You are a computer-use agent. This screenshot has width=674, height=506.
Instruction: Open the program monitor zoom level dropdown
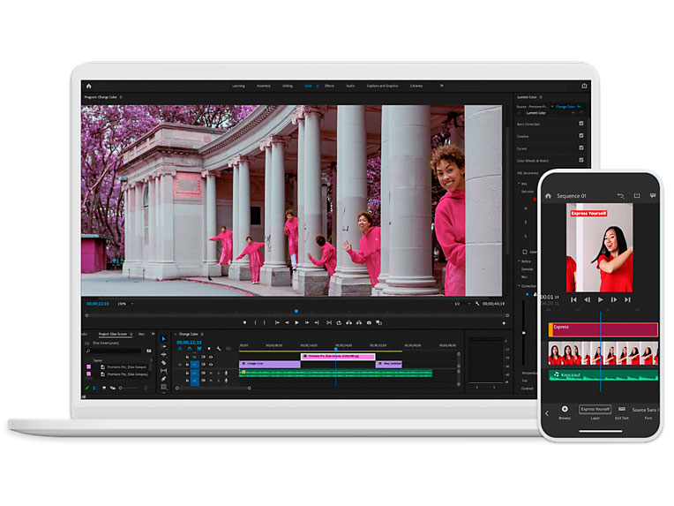pyautogui.click(x=125, y=304)
